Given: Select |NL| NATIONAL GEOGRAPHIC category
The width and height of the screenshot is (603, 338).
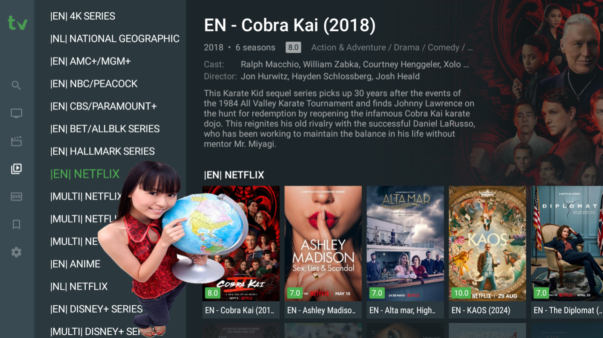Looking at the screenshot, I should coord(115,39).
